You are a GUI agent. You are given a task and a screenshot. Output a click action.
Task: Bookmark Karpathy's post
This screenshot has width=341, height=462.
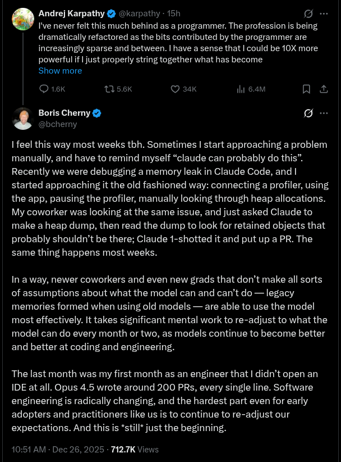point(306,89)
